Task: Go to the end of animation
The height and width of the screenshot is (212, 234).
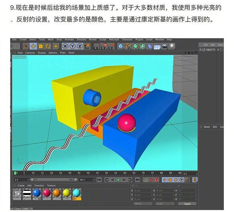Action: coord(137,180)
